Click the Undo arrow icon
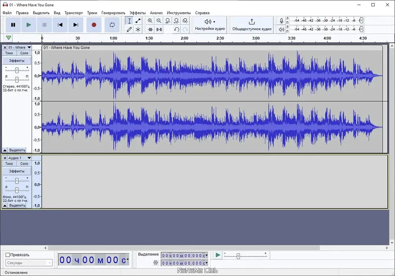395x276 pixels. click(x=177, y=29)
